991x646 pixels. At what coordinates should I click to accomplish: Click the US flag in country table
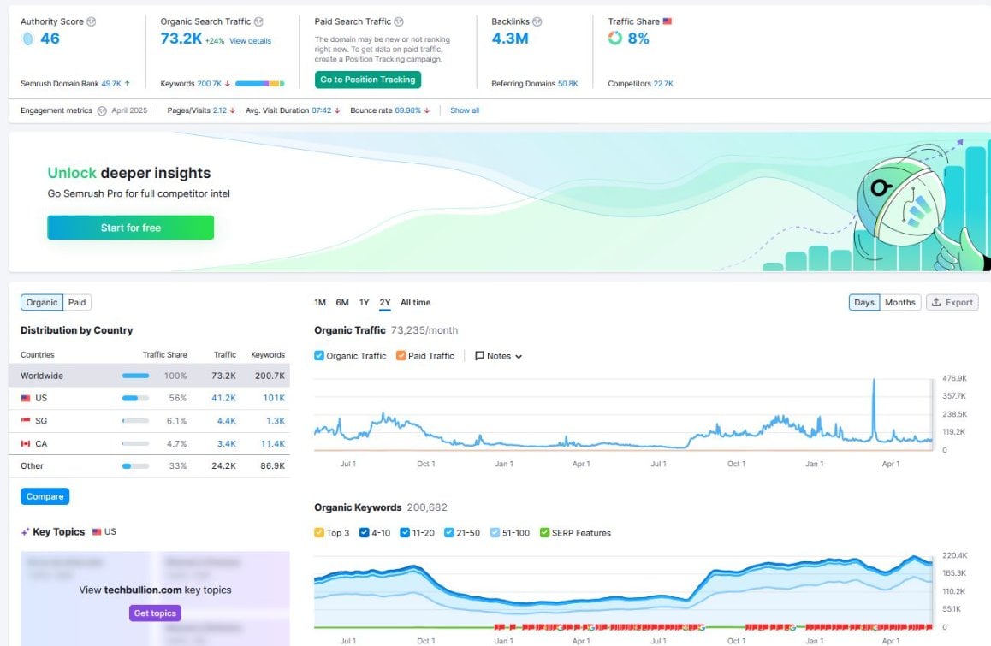point(26,398)
